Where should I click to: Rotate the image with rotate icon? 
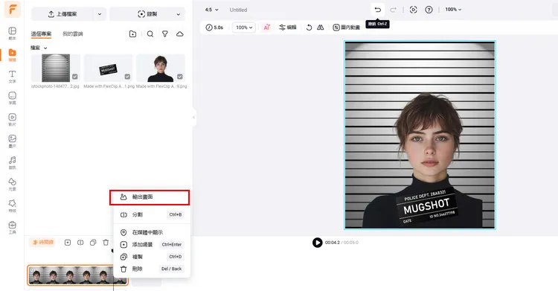(309, 28)
